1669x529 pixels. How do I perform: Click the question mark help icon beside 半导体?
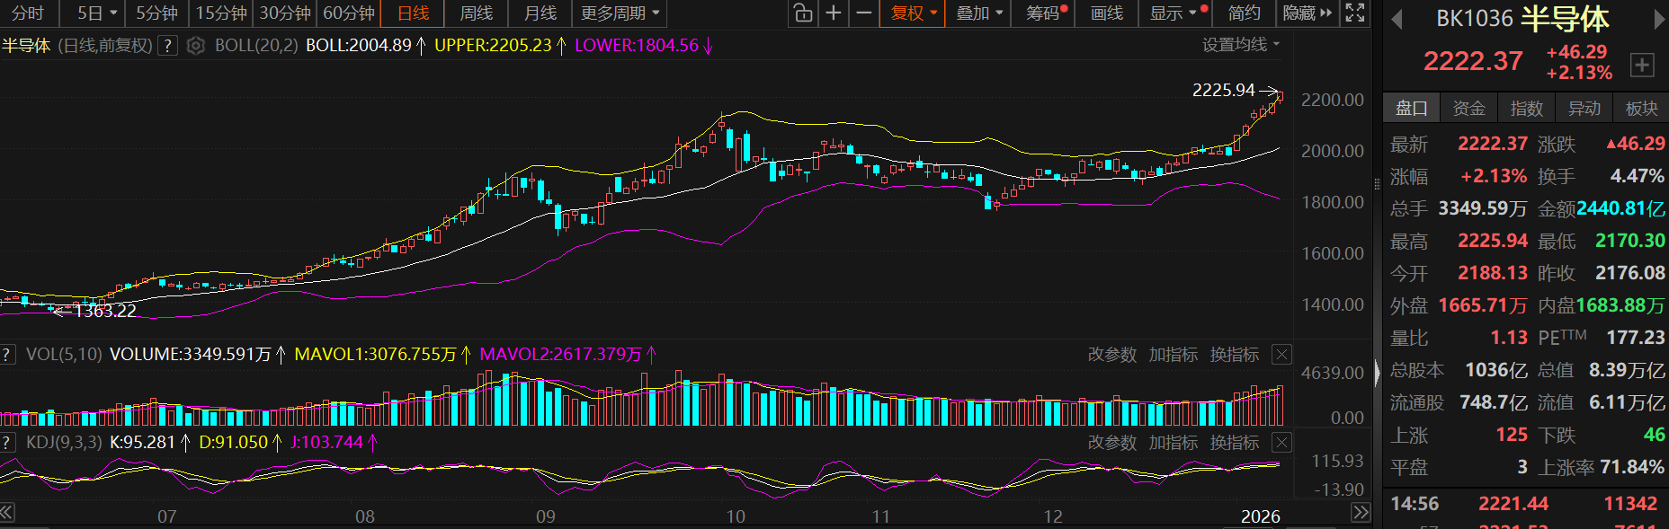point(167,46)
